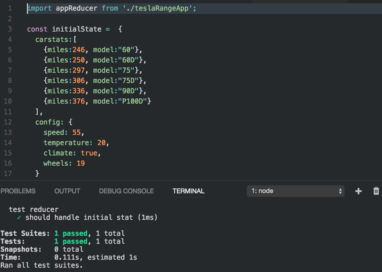Click line number 1 in the gutter
This screenshot has height=272, width=382.
pos(10,8)
